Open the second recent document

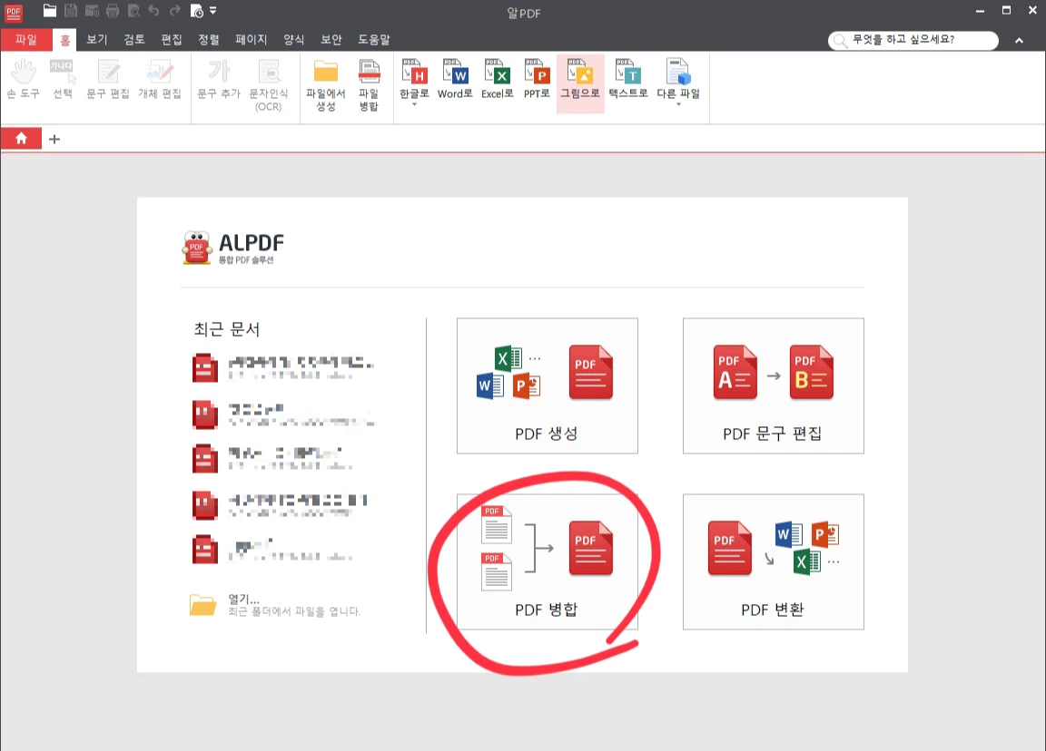(283, 415)
